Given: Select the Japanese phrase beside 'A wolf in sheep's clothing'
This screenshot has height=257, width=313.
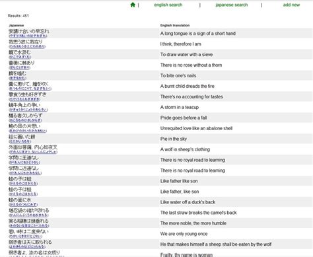Looking at the screenshot, I should pos(33,147).
